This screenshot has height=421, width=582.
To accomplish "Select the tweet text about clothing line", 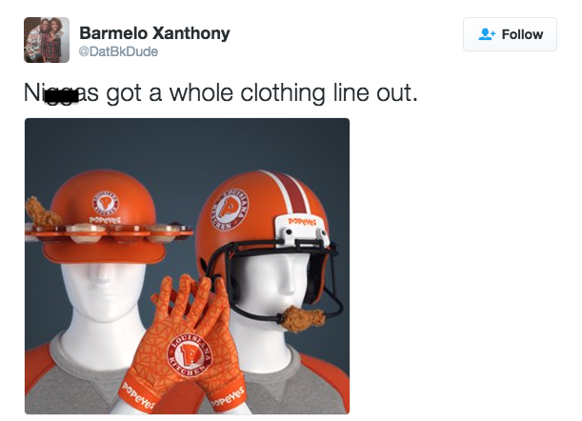I will 221,92.
